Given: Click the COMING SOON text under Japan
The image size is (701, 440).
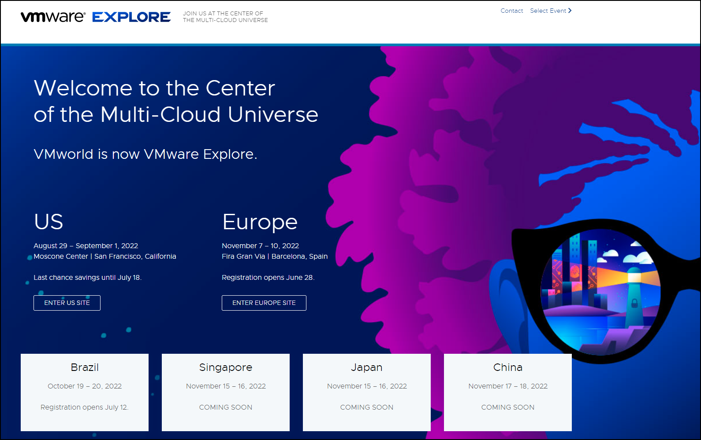Looking at the screenshot, I should 367,407.
